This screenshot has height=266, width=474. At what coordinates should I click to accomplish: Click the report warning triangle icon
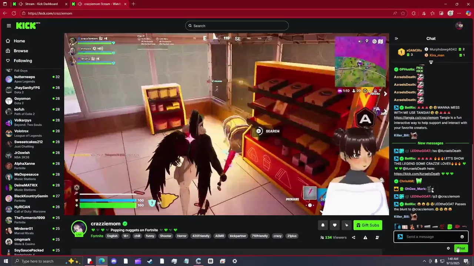(365, 238)
